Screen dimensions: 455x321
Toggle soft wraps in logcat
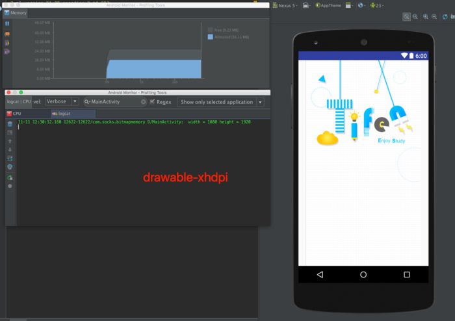point(10,159)
